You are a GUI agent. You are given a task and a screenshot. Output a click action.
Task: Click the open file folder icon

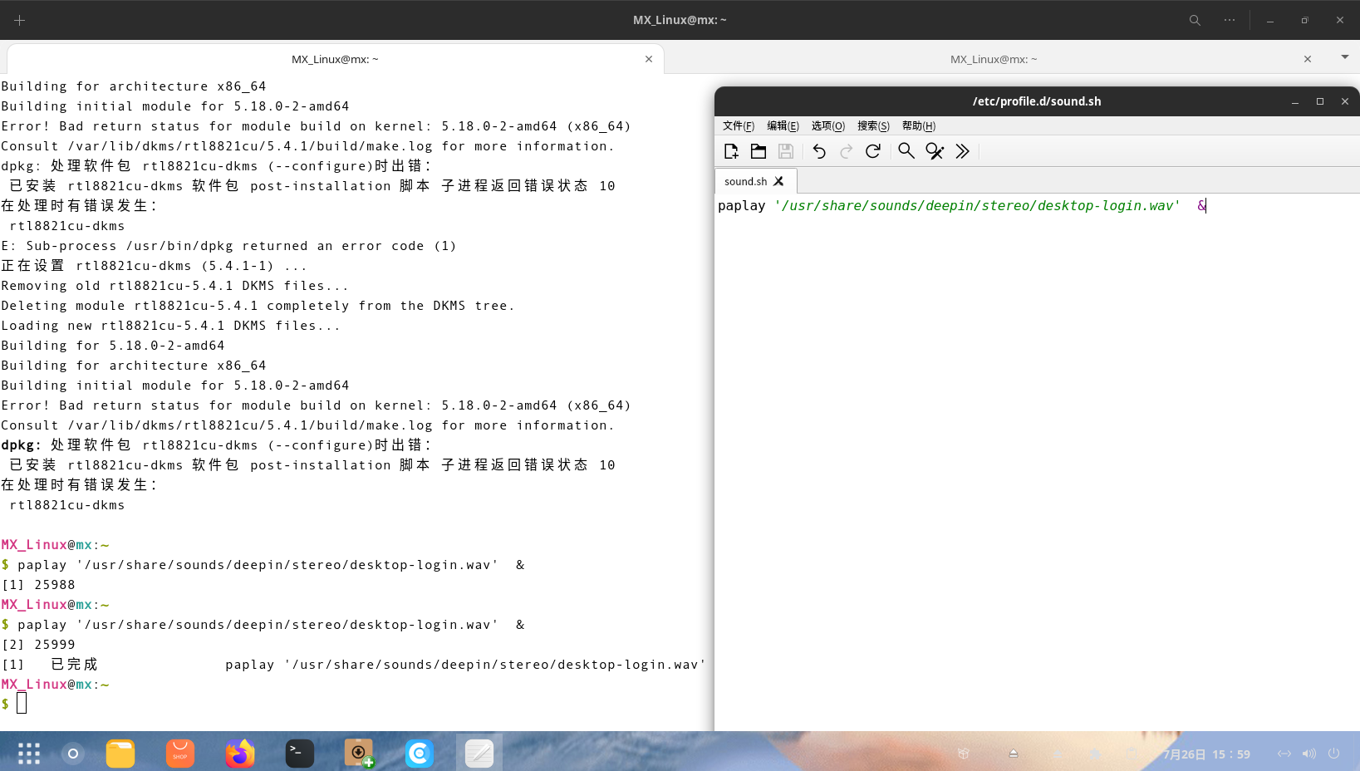tap(759, 151)
